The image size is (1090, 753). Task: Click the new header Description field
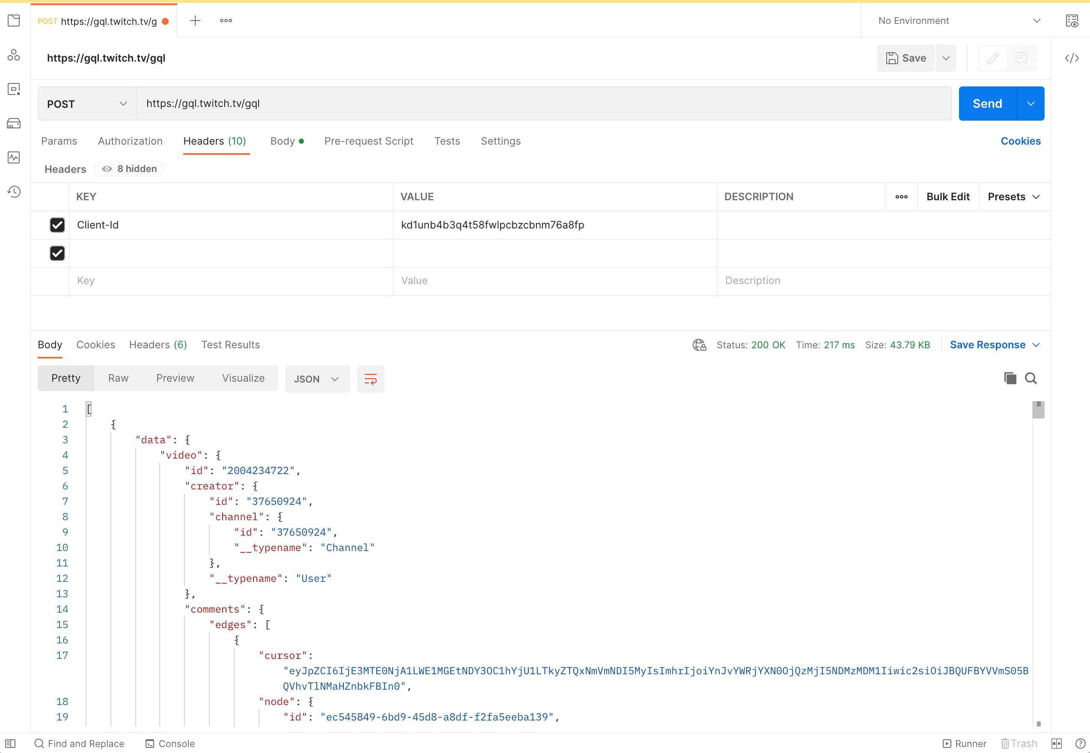click(883, 281)
